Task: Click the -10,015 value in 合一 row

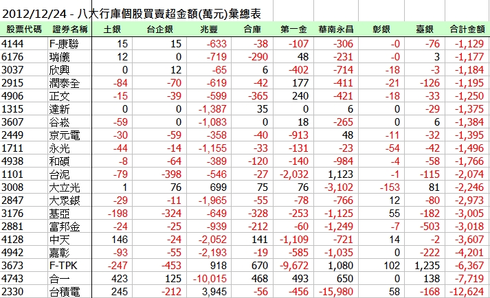Action: tap(210, 279)
